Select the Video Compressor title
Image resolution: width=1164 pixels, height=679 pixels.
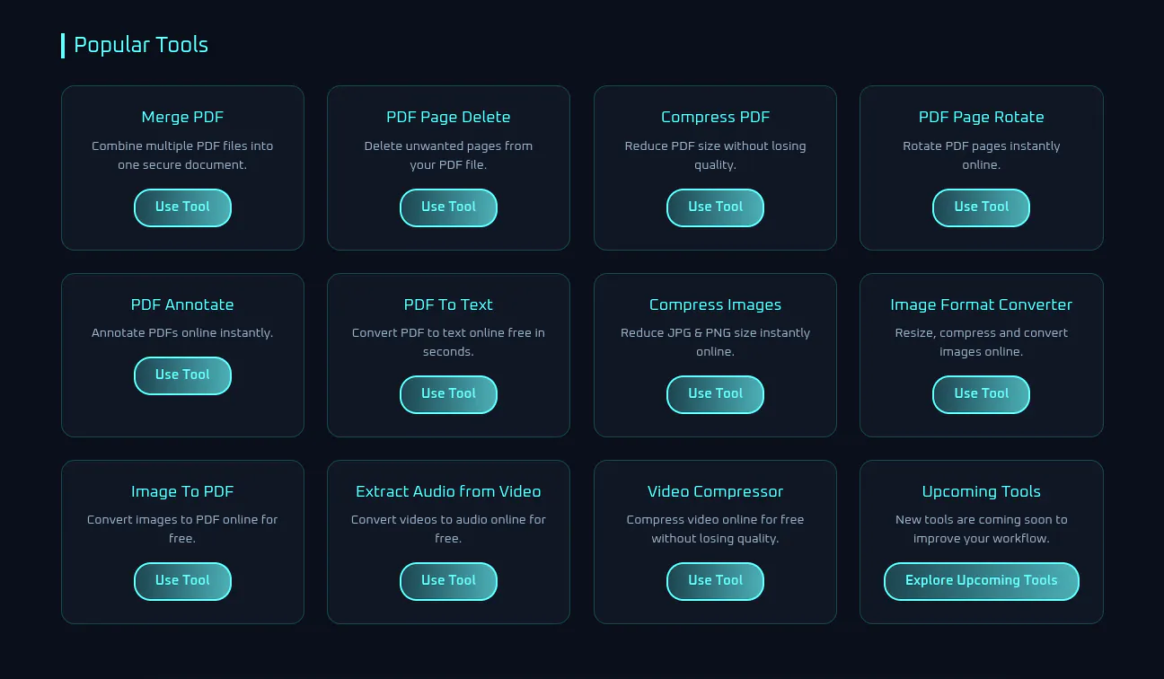click(715, 491)
